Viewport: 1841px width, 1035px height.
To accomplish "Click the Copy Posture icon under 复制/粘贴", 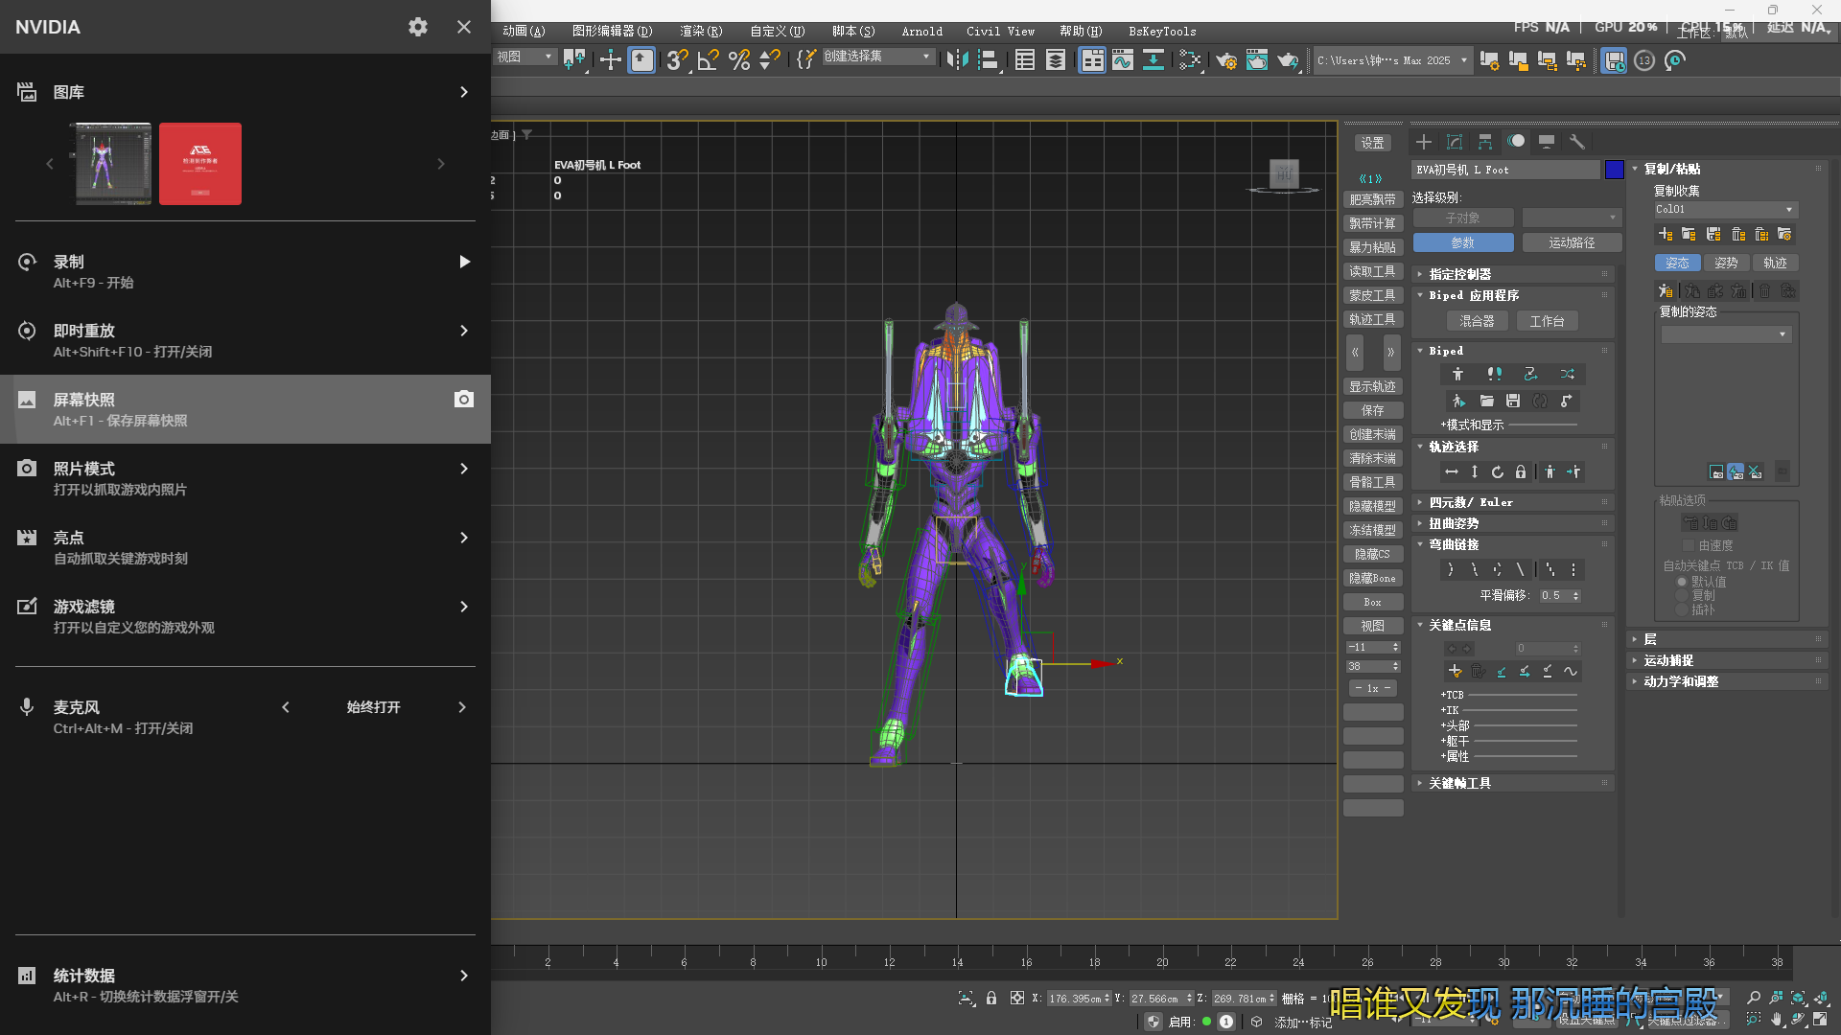I will tap(1666, 290).
